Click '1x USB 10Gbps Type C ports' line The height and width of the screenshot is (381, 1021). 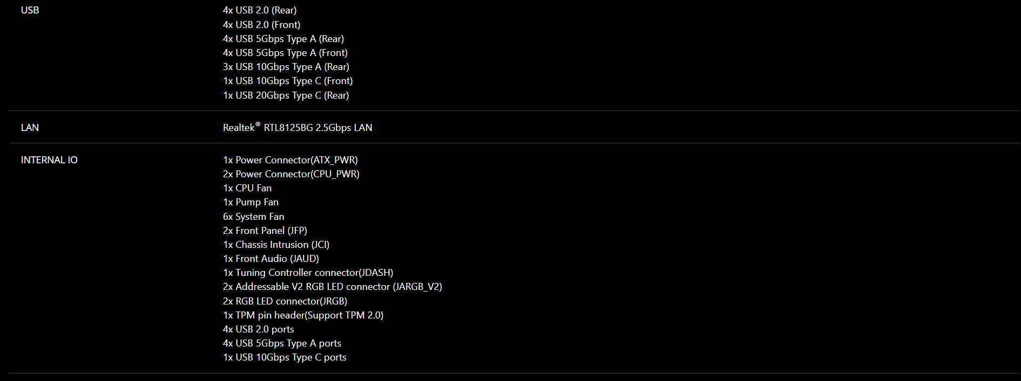pos(285,357)
